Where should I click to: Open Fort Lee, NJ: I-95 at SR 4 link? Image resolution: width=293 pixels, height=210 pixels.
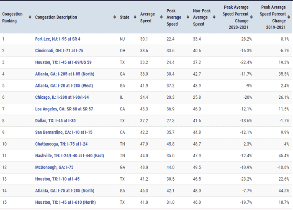tap(58, 39)
